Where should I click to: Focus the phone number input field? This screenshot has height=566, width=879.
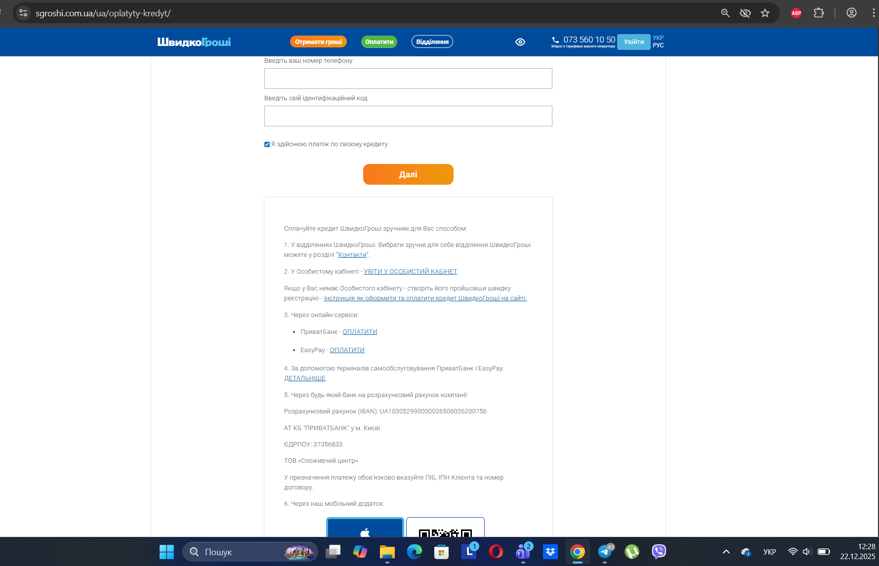(x=408, y=79)
